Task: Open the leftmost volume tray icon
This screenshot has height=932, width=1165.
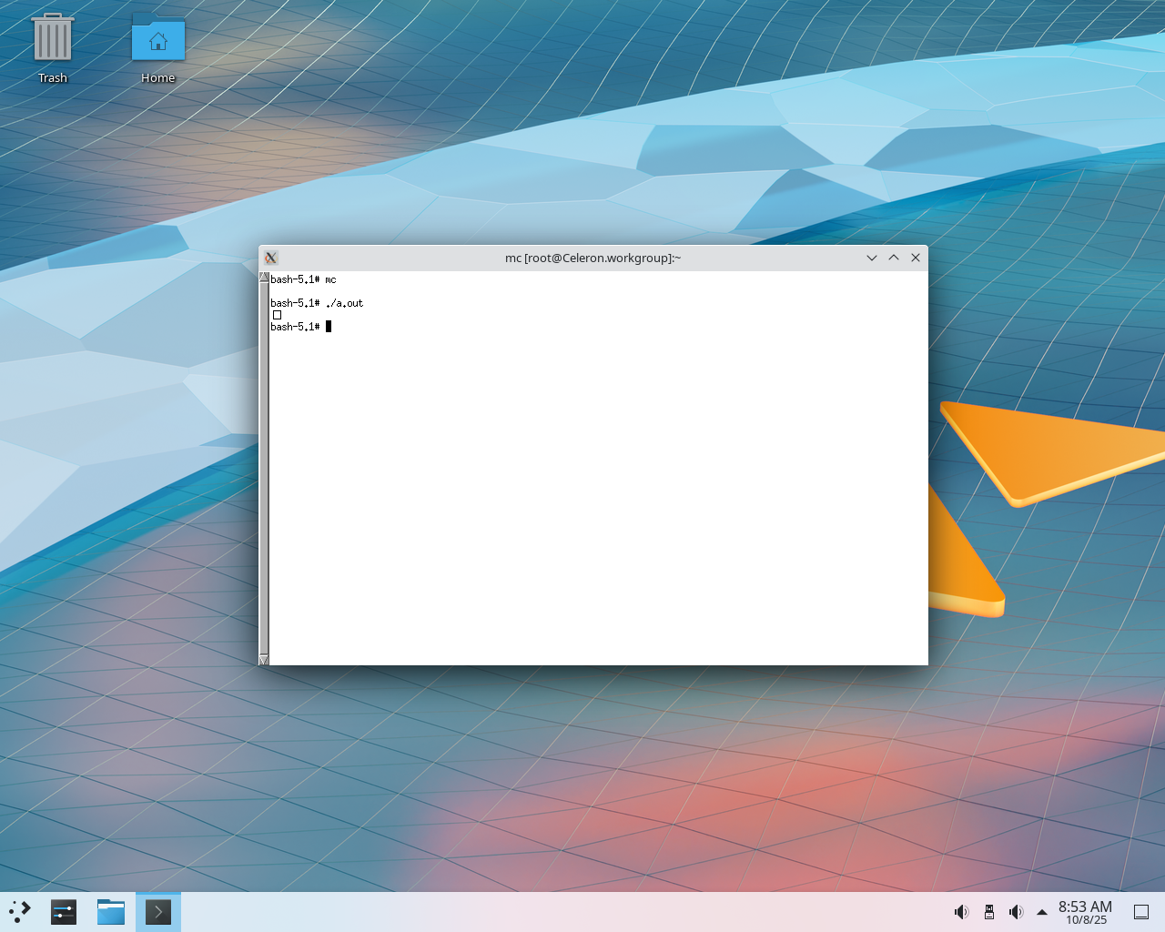Action: pyautogui.click(x=961, y=912)
